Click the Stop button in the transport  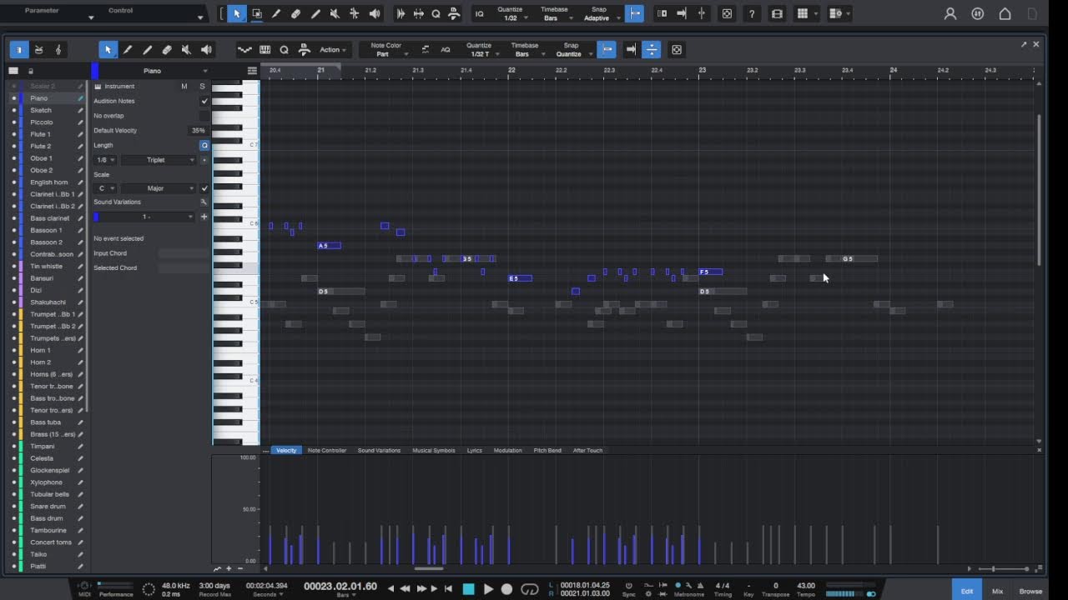tap(469, 589)
